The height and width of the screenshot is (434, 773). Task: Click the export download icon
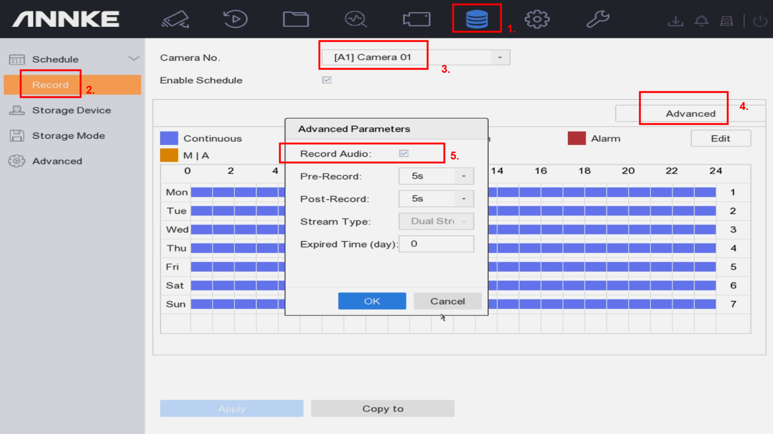click(675, 20)
